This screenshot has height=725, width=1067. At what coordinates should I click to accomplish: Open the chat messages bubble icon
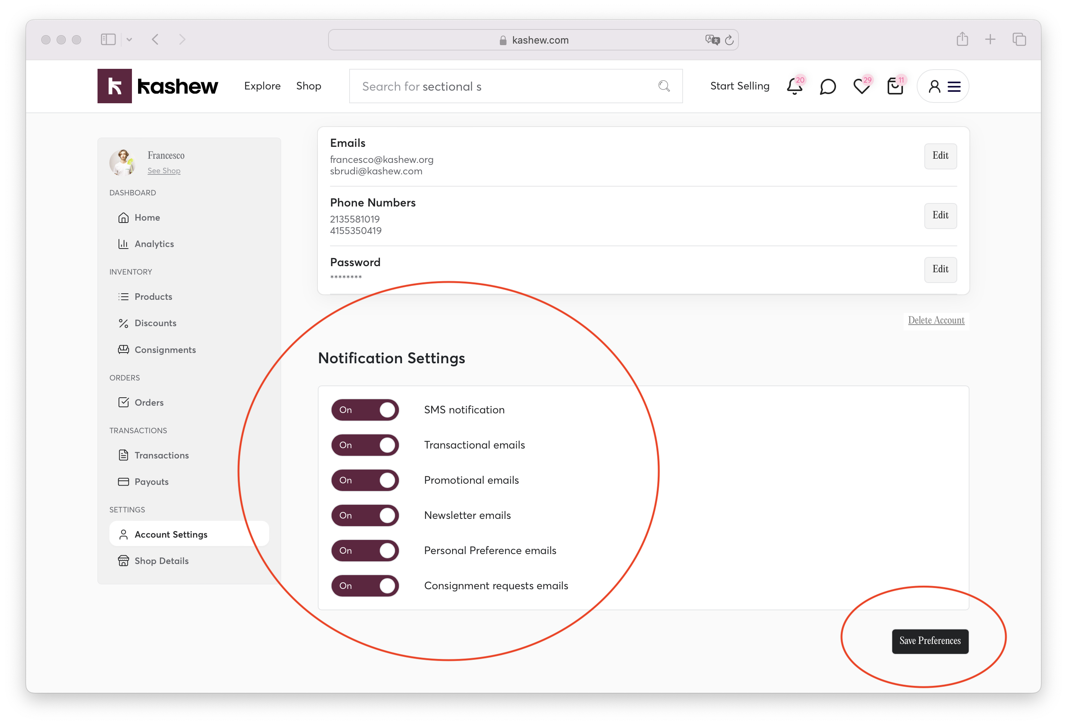828,86
